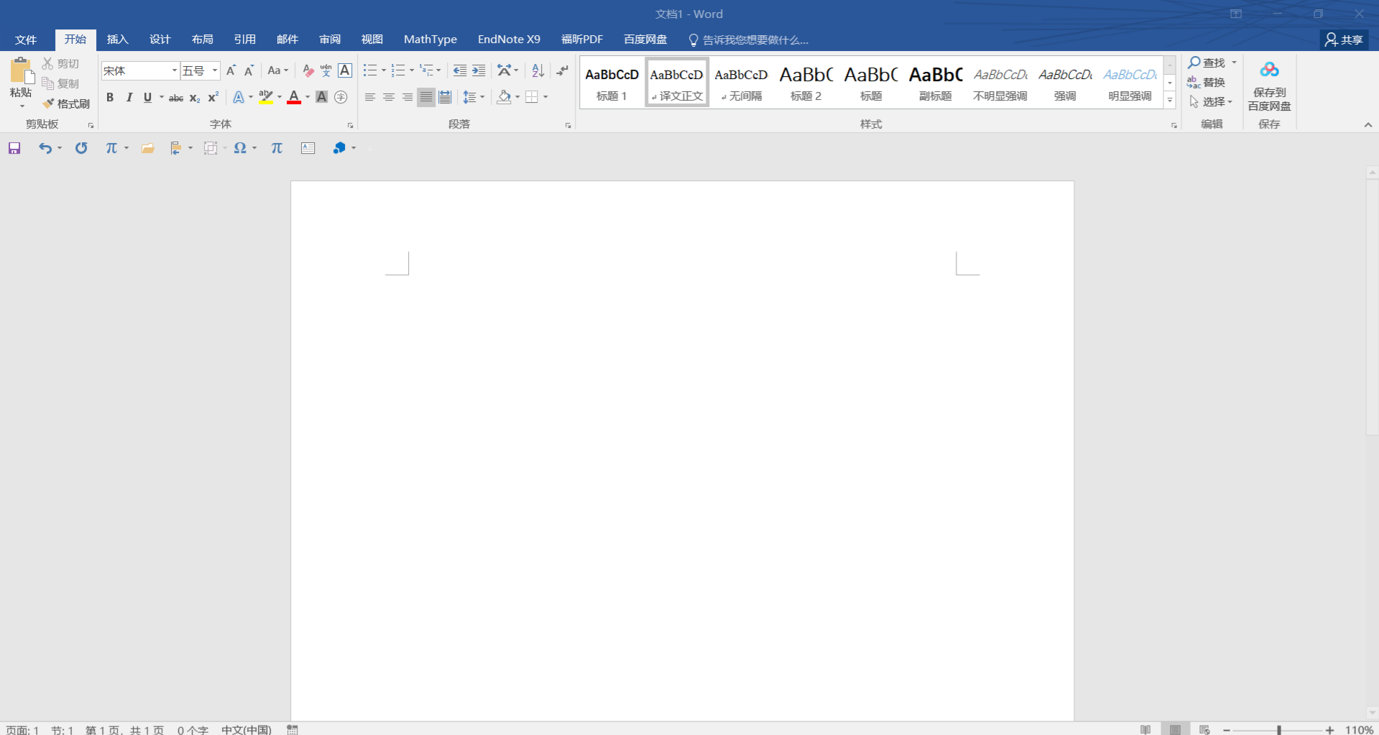Apply the red font color swatch
Viewport: 1379px width, 735px height.
(294, 97)
